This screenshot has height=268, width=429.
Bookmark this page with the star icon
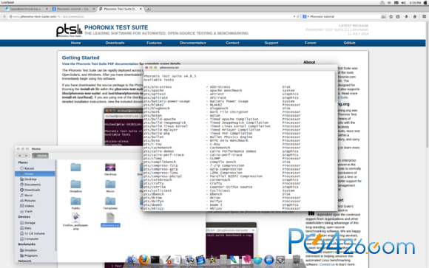tap(391, 17)
